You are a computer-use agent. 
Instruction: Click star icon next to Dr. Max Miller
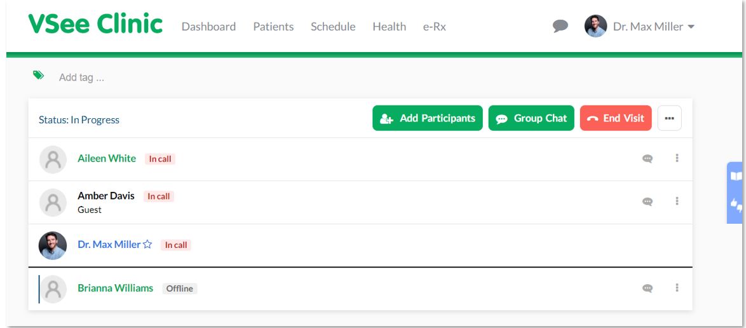[x=147, y=245]
